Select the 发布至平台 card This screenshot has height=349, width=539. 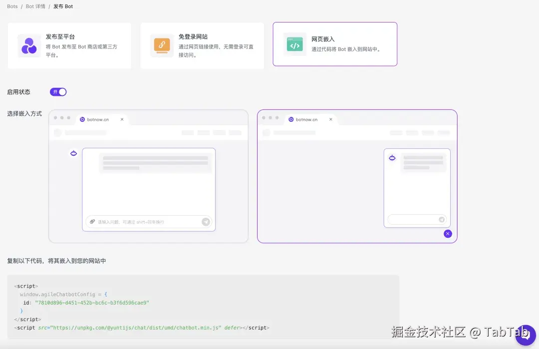[x=69, y=46]
